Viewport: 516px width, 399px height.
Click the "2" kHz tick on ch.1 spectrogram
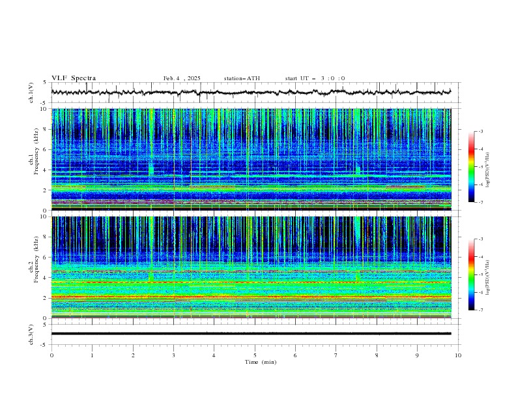46,190
